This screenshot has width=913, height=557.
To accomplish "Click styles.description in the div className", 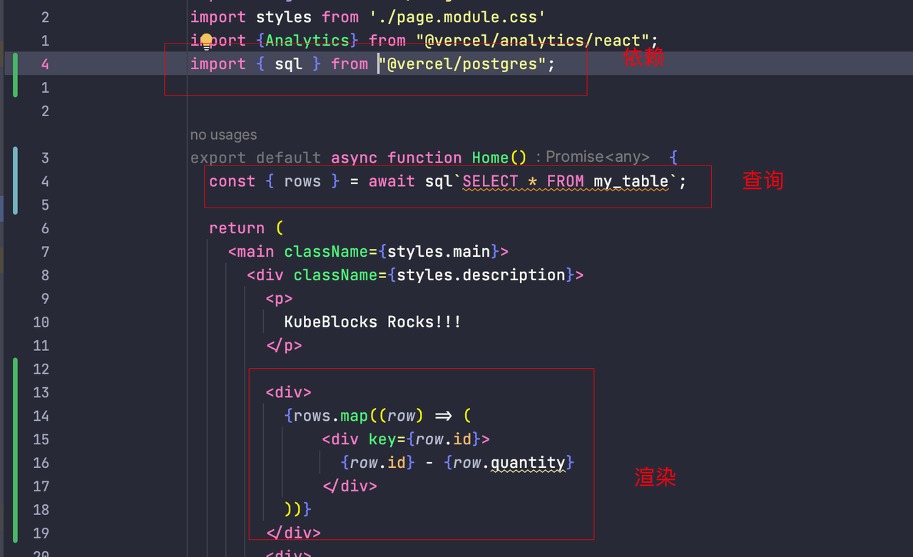I will (481, 275).
